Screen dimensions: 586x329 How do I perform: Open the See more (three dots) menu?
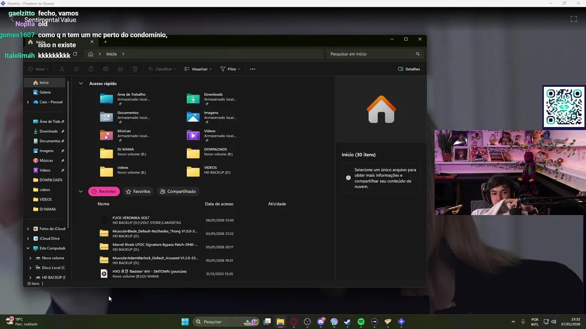[x=253, y=69]
